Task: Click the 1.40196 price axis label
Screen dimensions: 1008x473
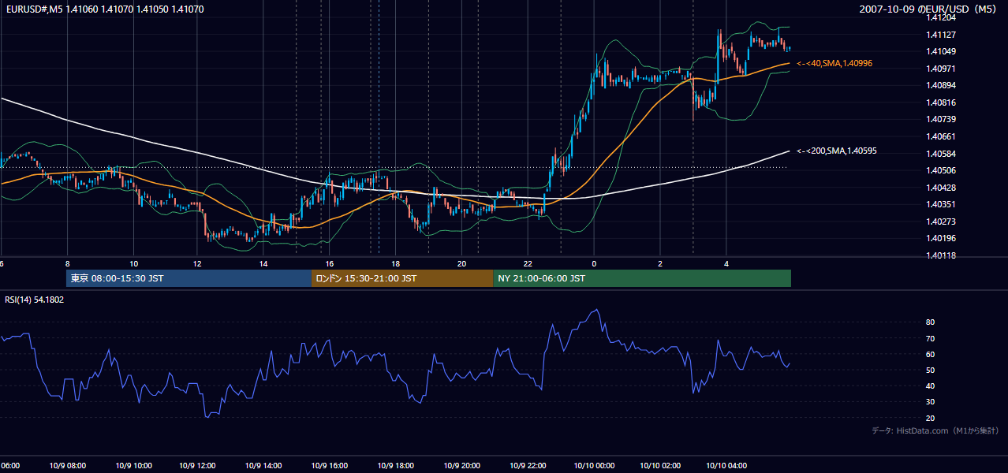Action: pyautogui.click(x=941, y=238)
